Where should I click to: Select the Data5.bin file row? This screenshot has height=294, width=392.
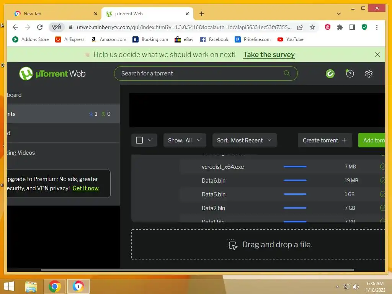(283, 194)
